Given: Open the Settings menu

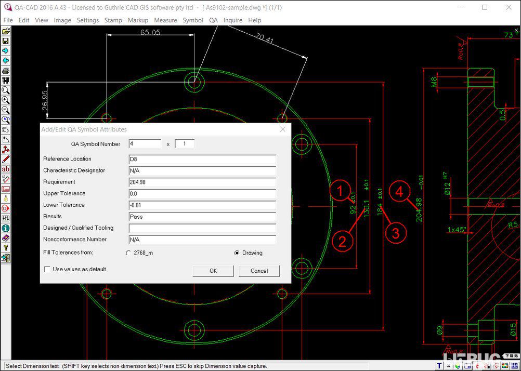Looking at the screenshot, I should pyautogui.click(x=88, y=20).
